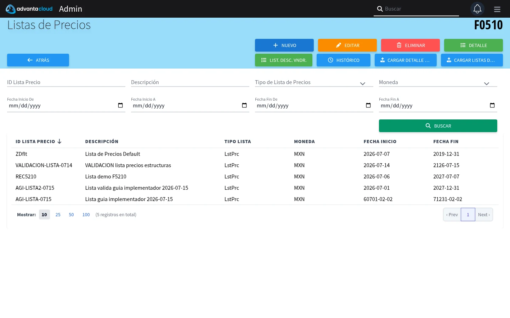Image resolution: width=510 pixels, height=318 pixels.
Task: Sort by MONEDA column header
Action: pyautogui.click(x=304, y=141)
